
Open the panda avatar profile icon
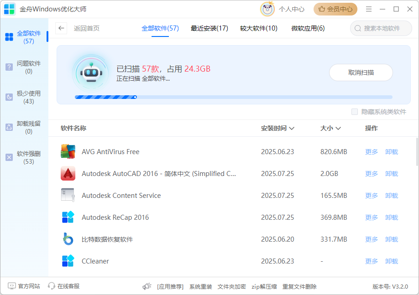click(267, 9)
